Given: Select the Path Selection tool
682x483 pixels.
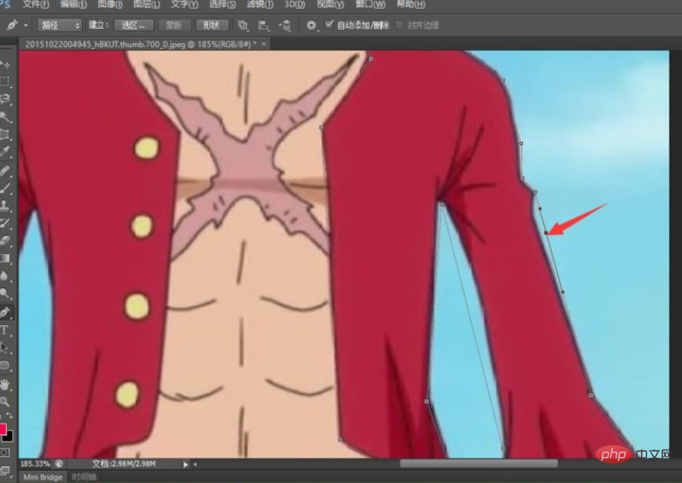Looking at the screenshot, I should 5,348.
